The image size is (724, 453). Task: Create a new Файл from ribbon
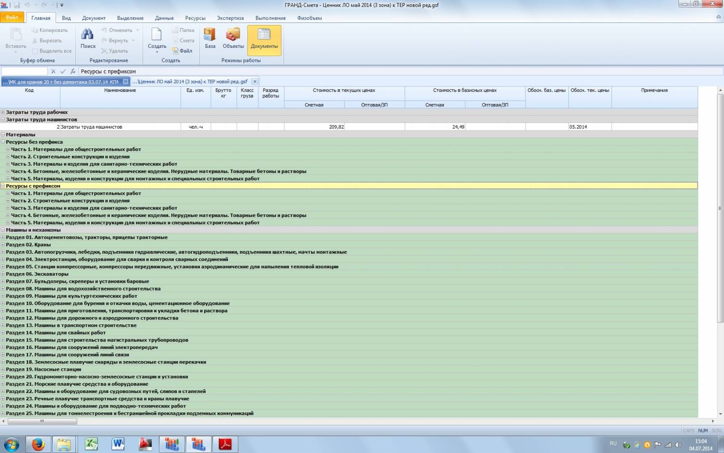183,51
